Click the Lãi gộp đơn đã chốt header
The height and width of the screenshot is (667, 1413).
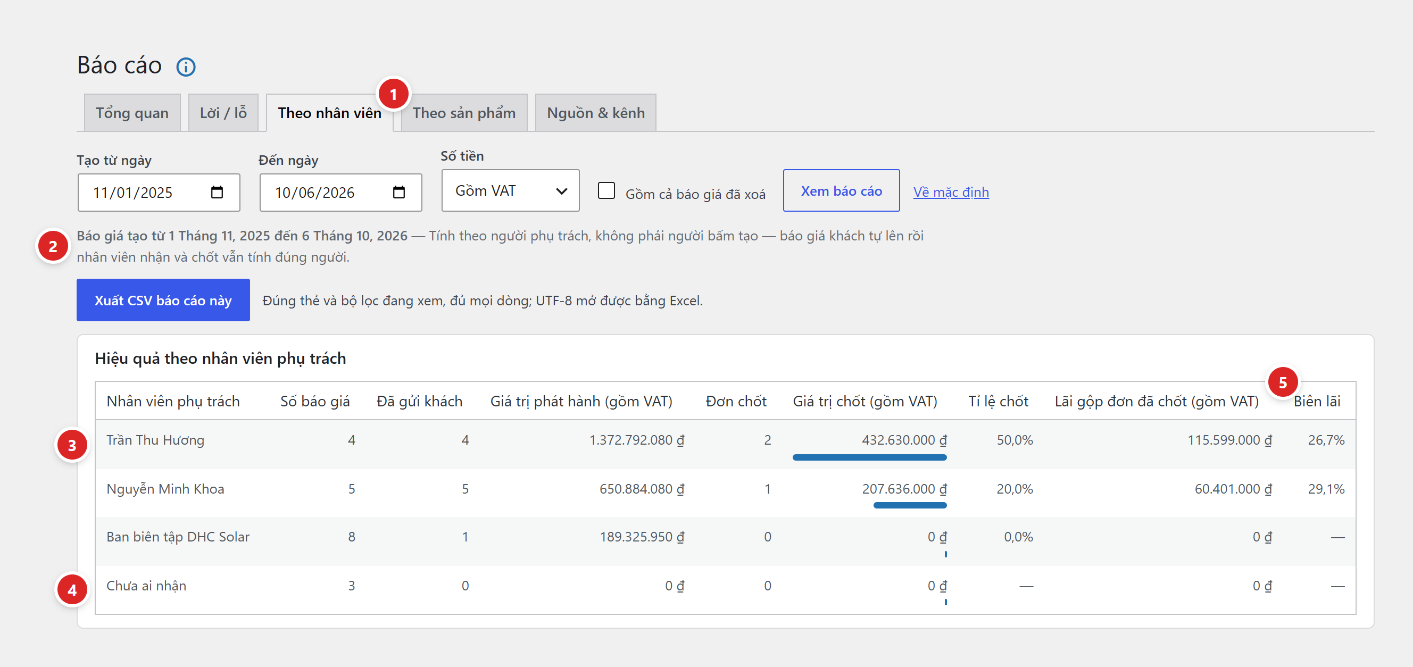tap(1156, 401)
